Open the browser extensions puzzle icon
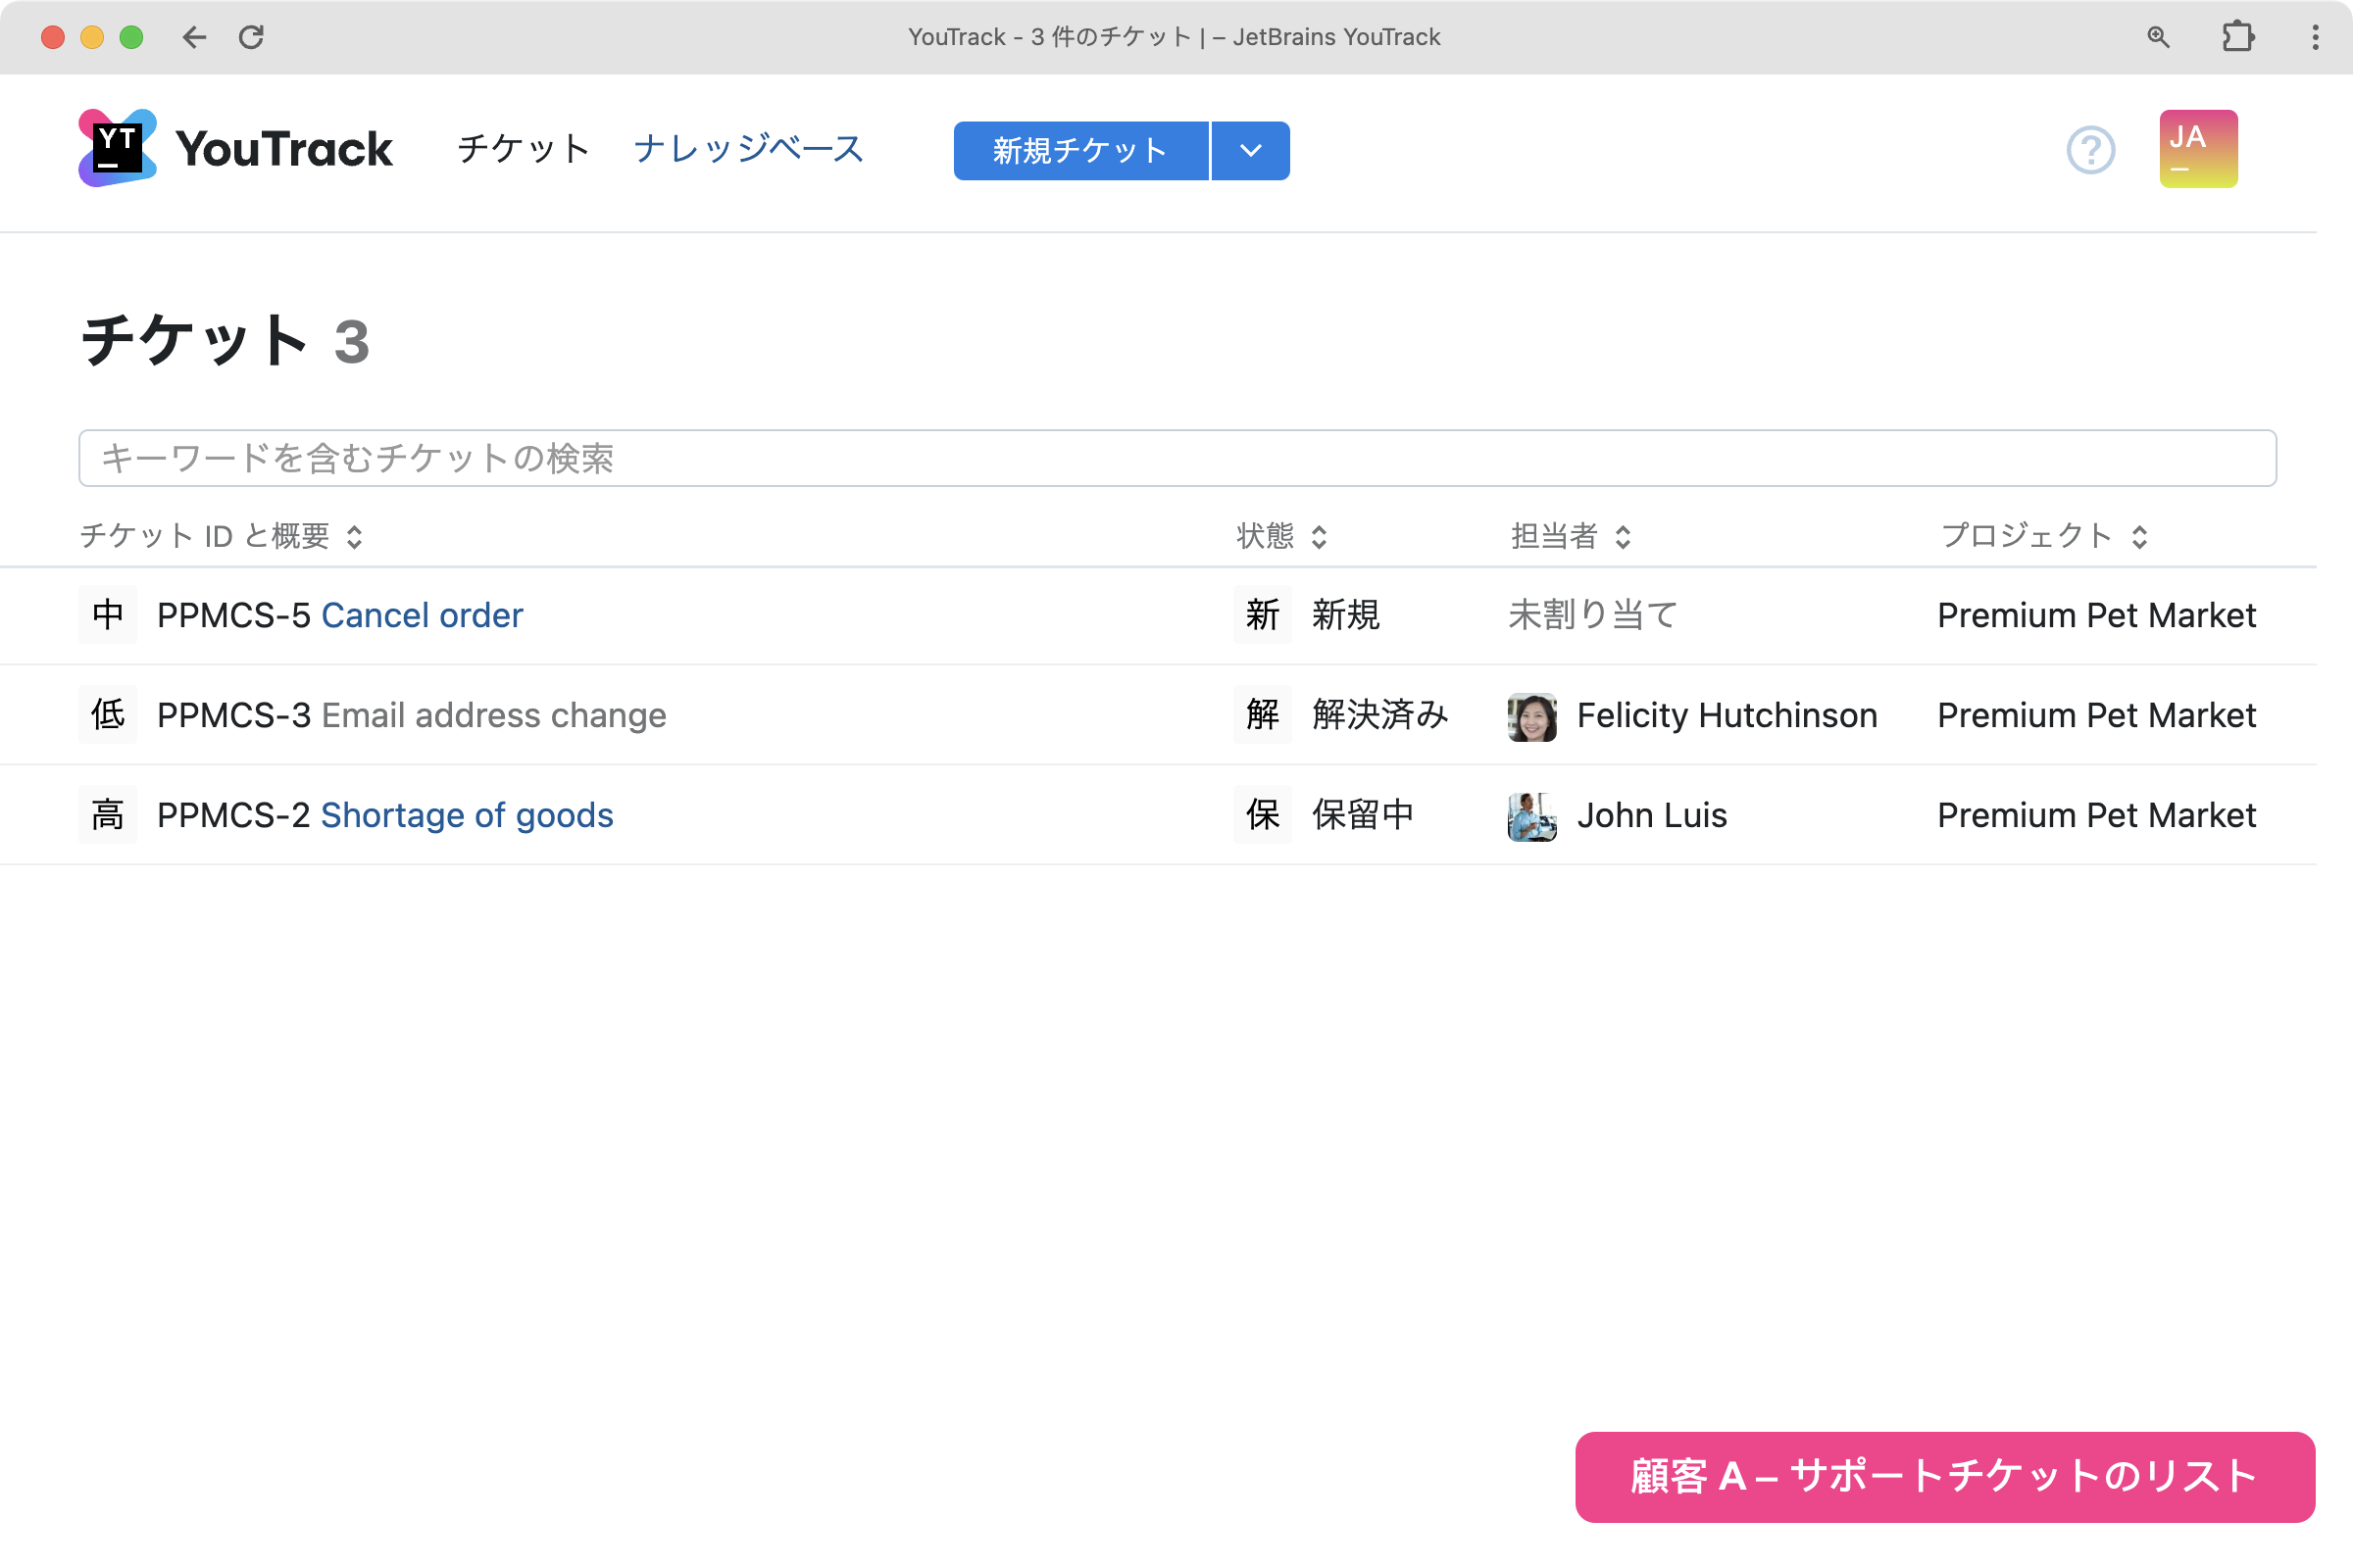Image resolution: width=2353 pixels, height=1568 pixels. click(x=2237, y=37)
